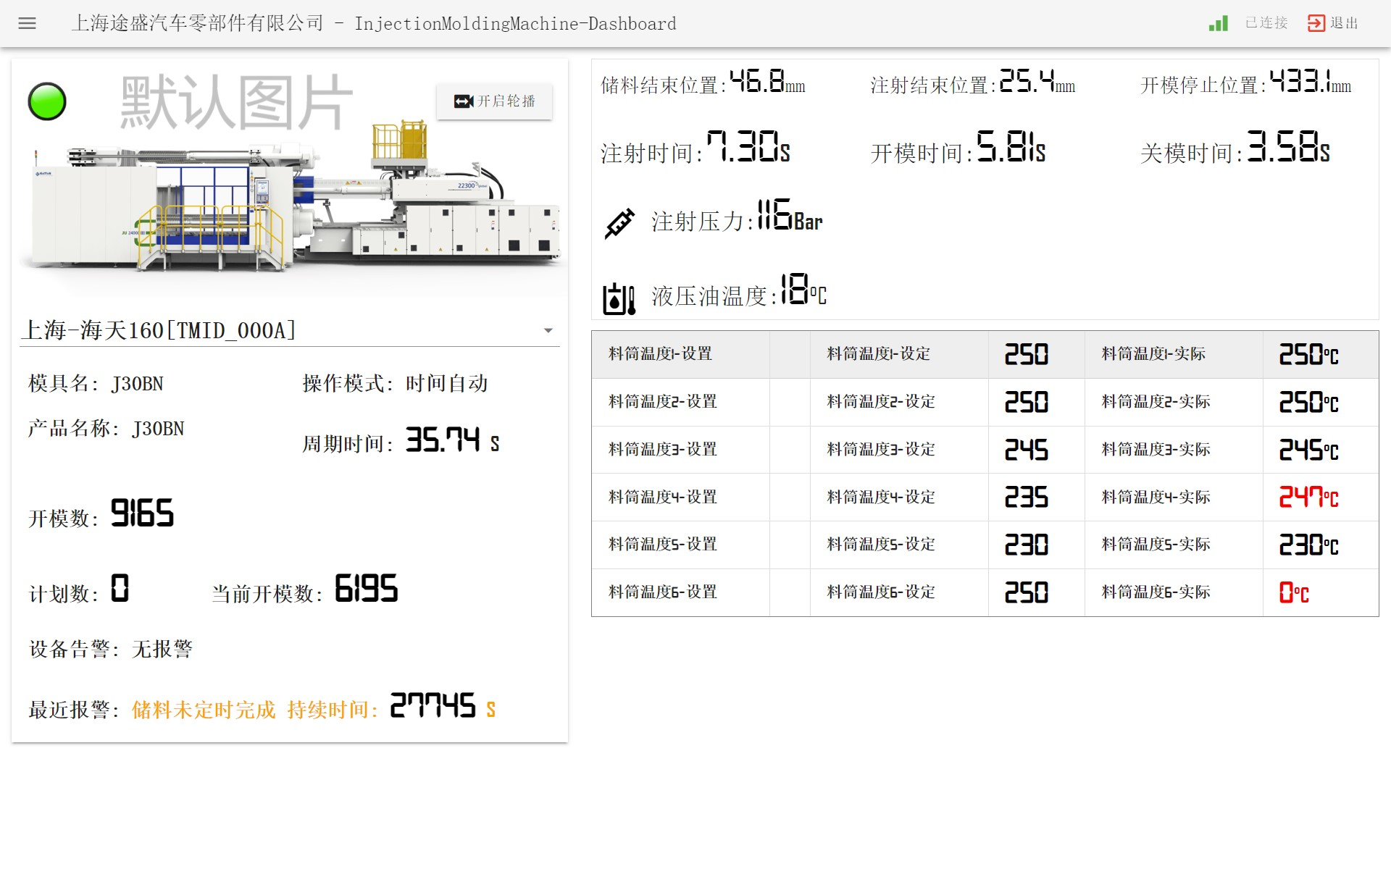The height and width of the screenshot is (869, 1391).
Task: Click the 料筒温度5-实际 label cell
Action: [x=1174, y=545]
